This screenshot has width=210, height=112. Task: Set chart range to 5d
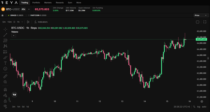point(23,107)
